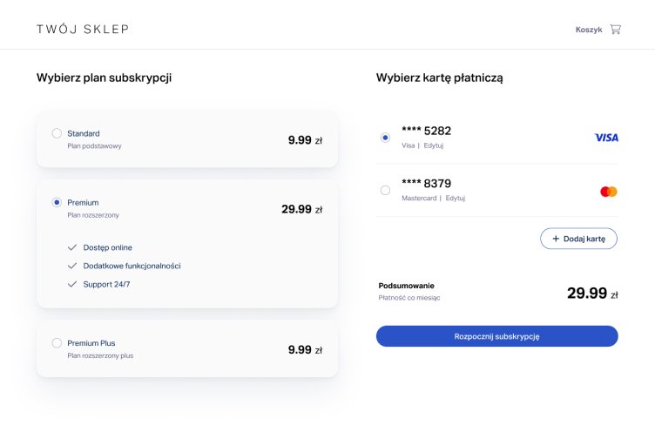Select the card ending in 5282

click(386, 138)
